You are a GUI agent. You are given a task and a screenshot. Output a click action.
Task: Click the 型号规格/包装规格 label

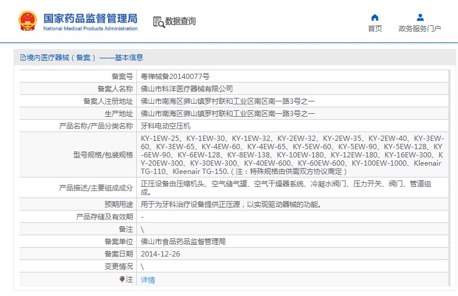click(103, 154)
